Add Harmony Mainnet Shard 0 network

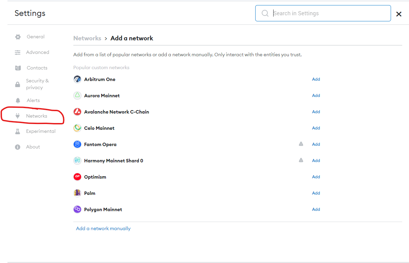pyautogui.click(x=316, y=161)
